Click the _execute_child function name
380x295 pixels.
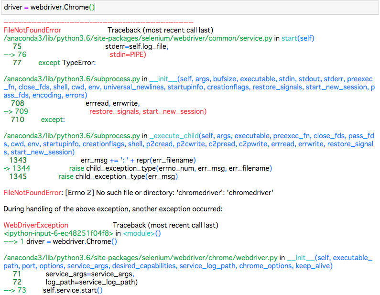point(174,136)
